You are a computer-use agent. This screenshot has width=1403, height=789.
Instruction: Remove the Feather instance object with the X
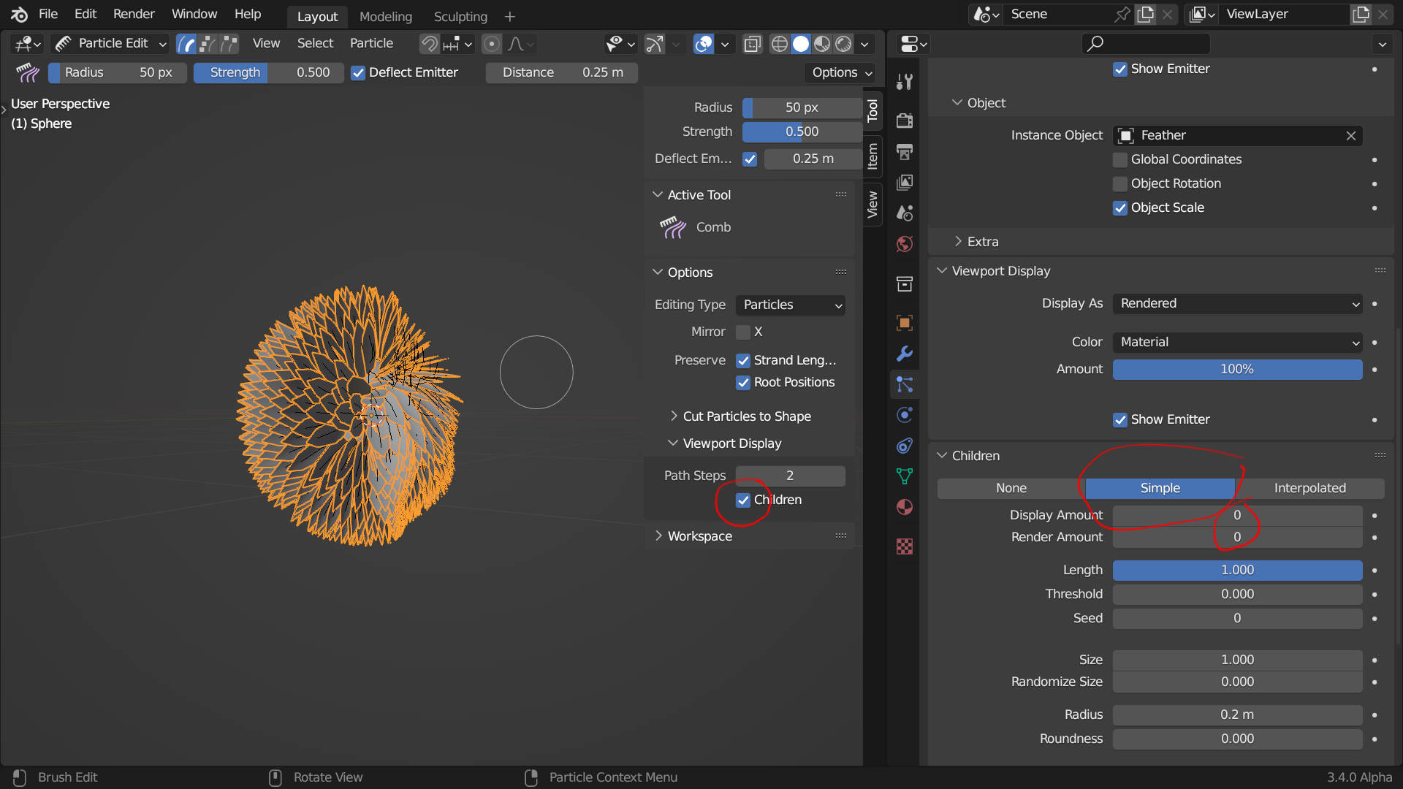[1350, 135]
